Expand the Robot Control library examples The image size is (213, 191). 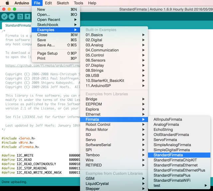(x=114, y=124)
